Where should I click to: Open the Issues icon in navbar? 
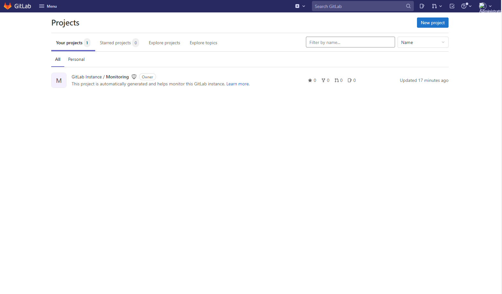pos(422,6)
